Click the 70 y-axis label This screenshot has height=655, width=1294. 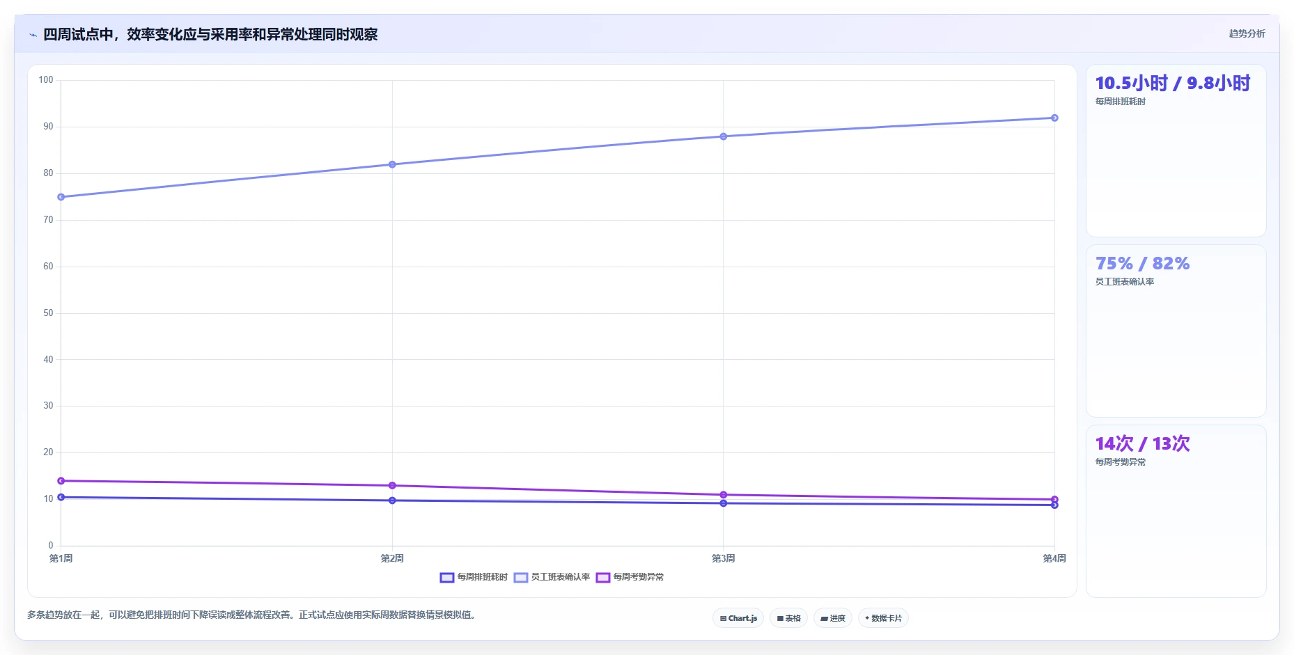[48, 220]
